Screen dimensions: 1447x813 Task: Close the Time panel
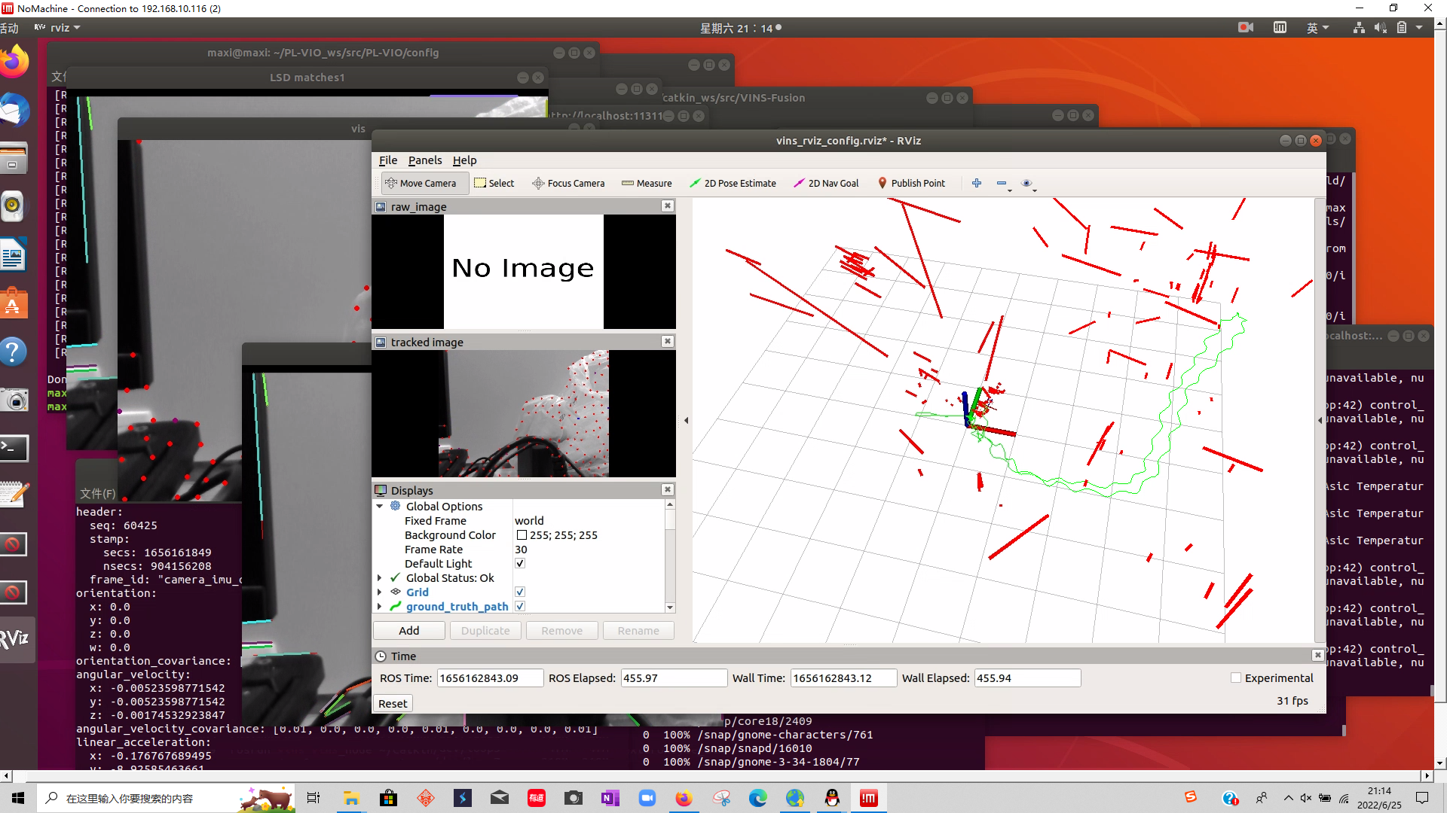tap(1317, 656)
